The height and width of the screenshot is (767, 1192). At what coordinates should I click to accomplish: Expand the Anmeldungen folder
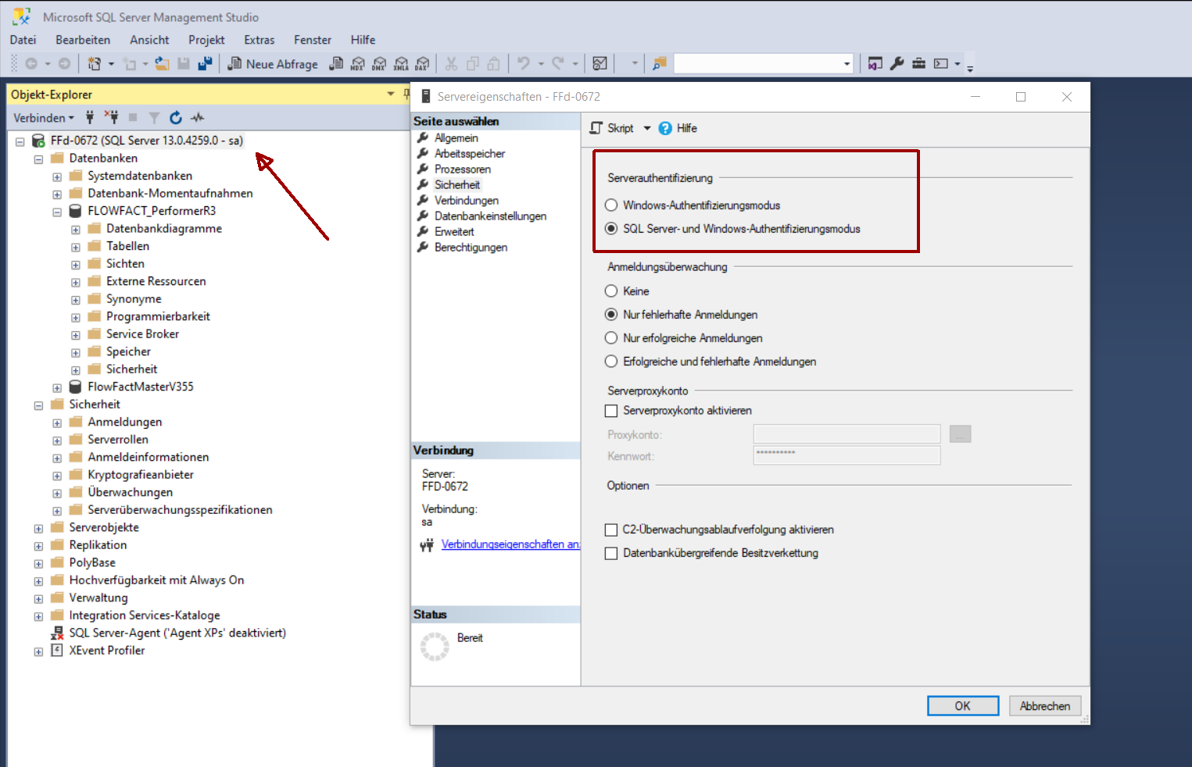pos(57,423)
